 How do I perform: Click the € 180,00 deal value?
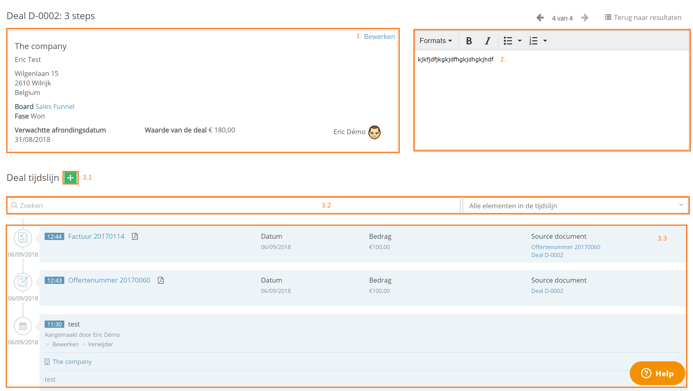[222, 130]
